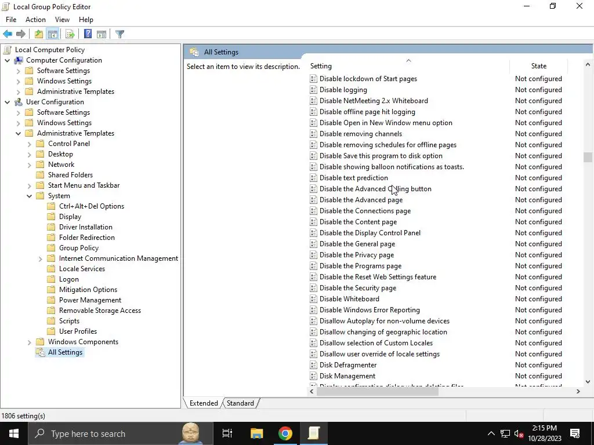Expand Internet Communication Management folder
This screenshot has width=594, height=445.
pyautogui.click(x=40, y=259)
